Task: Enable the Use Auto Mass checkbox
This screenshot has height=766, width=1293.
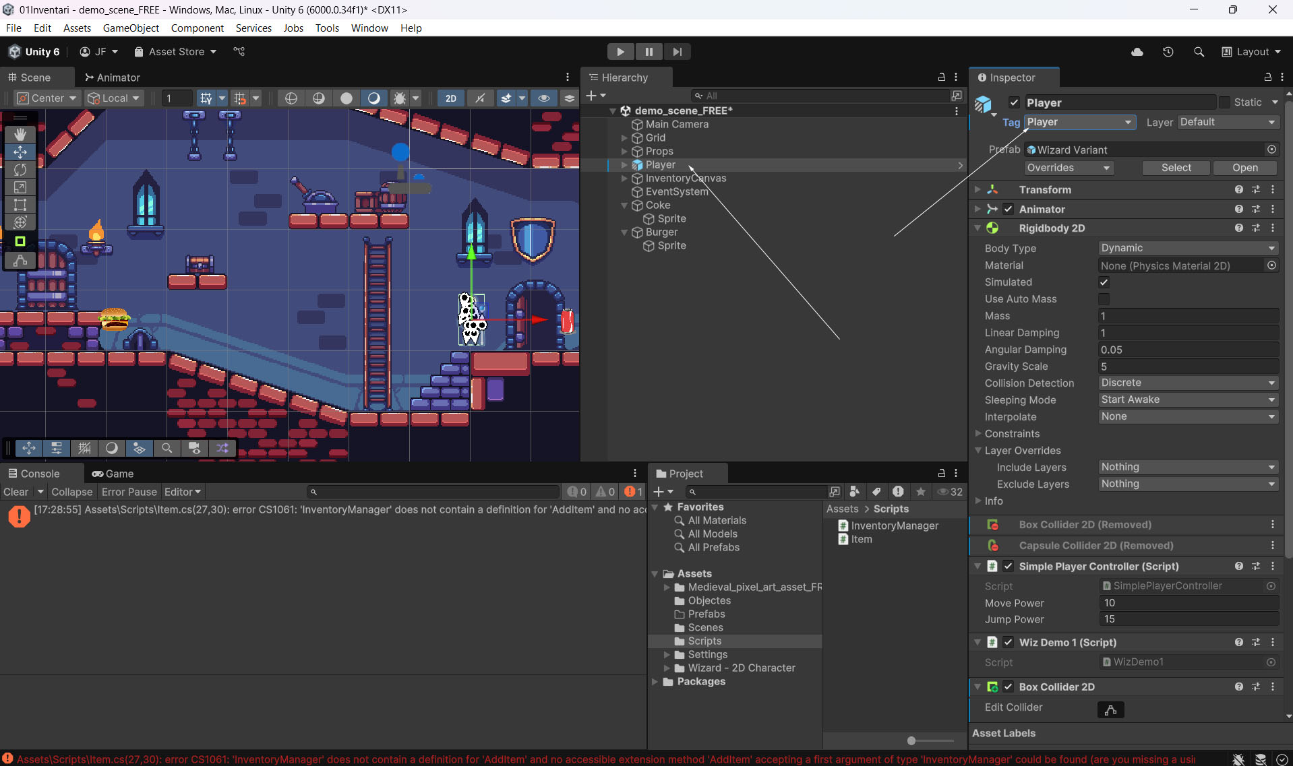Action: (1104, 299)
